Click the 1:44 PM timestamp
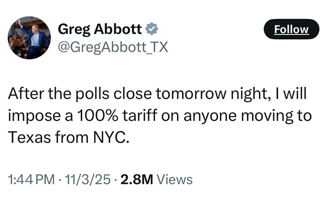Image resolution: width=334 pixels, height=201 pixels. [31, 180]
